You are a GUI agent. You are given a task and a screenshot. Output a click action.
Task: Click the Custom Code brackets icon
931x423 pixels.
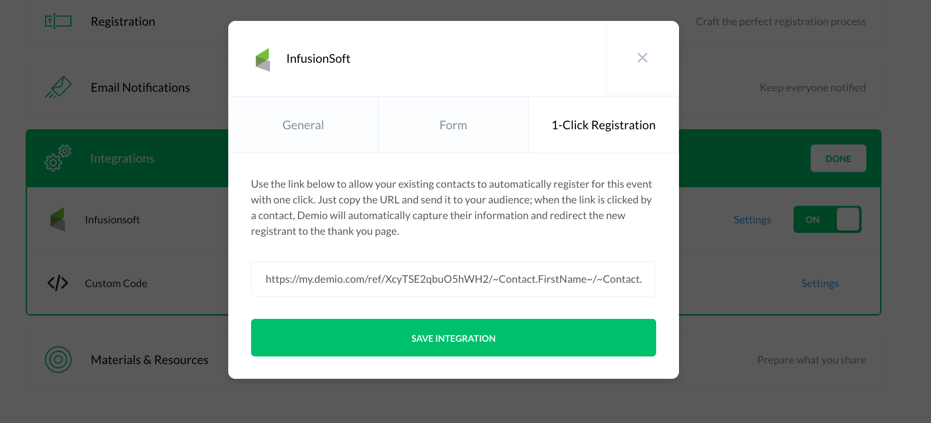(58, 283)
